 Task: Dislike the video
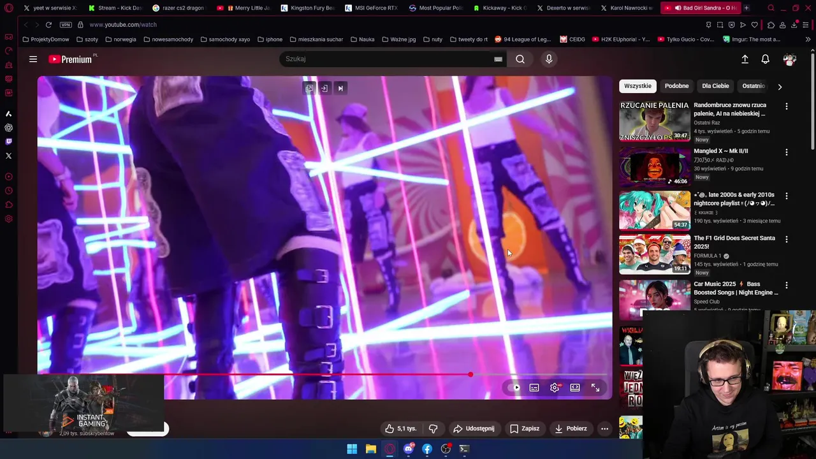click(x=433, y=428)
